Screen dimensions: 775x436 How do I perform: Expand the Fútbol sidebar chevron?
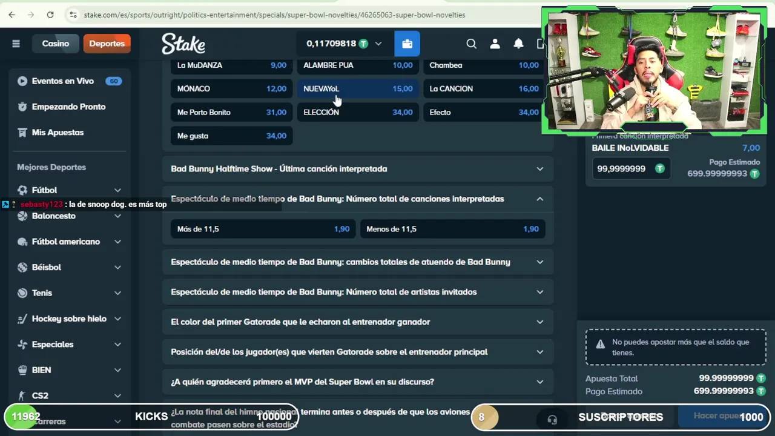tap(117, 190)
